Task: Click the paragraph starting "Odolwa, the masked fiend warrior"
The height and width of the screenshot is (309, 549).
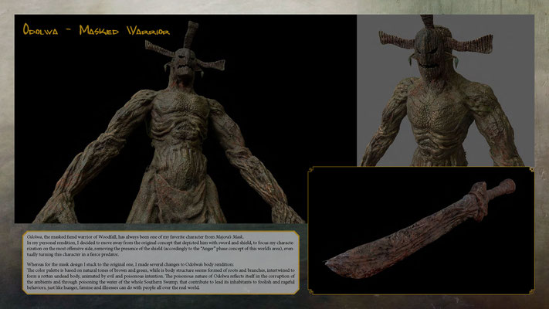Action: point(161,246)
